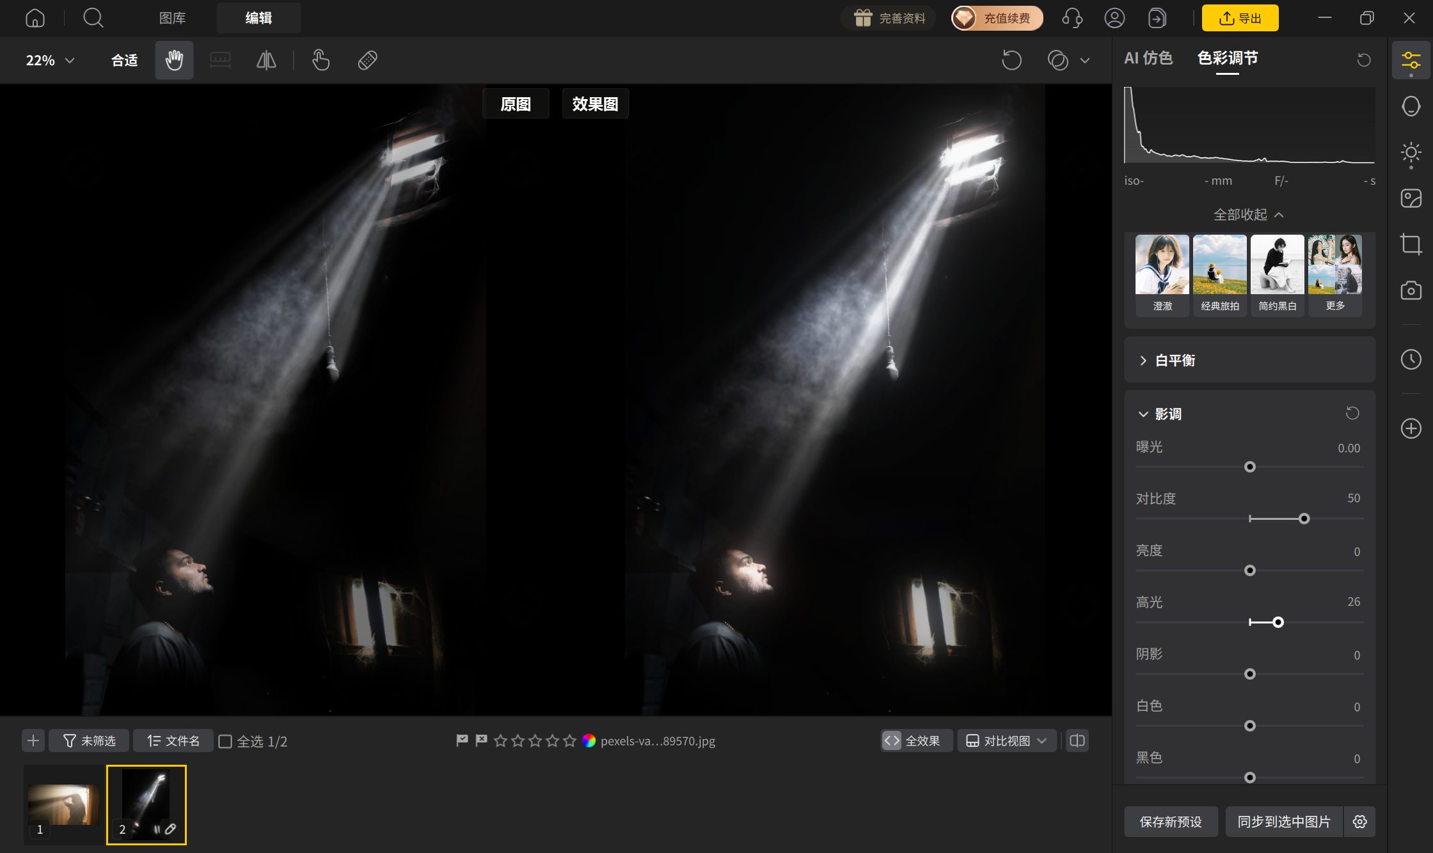Open the AI 仿色 tab
Image resolution: width=1433 pixels, height=853 pixels.
point(1148,58)
